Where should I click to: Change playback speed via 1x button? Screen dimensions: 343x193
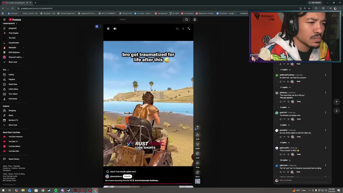click(197, 127)
